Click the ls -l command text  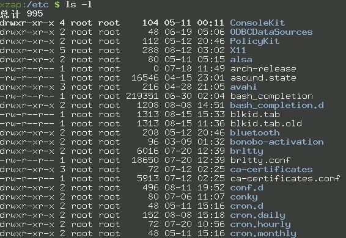click(x=79, y=5)
